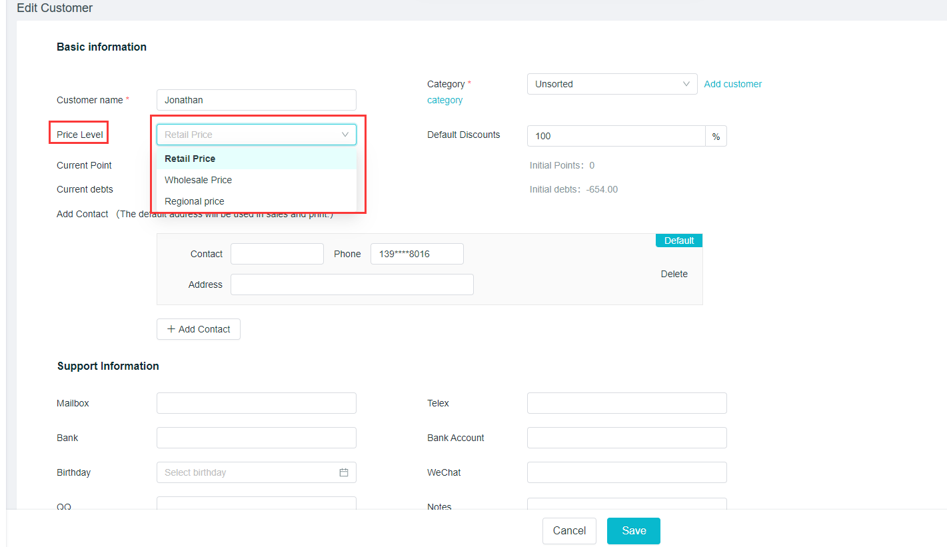Viewport: 947px width, 547px height.
Task: Click the Cancel button
Action: [569, 531]
